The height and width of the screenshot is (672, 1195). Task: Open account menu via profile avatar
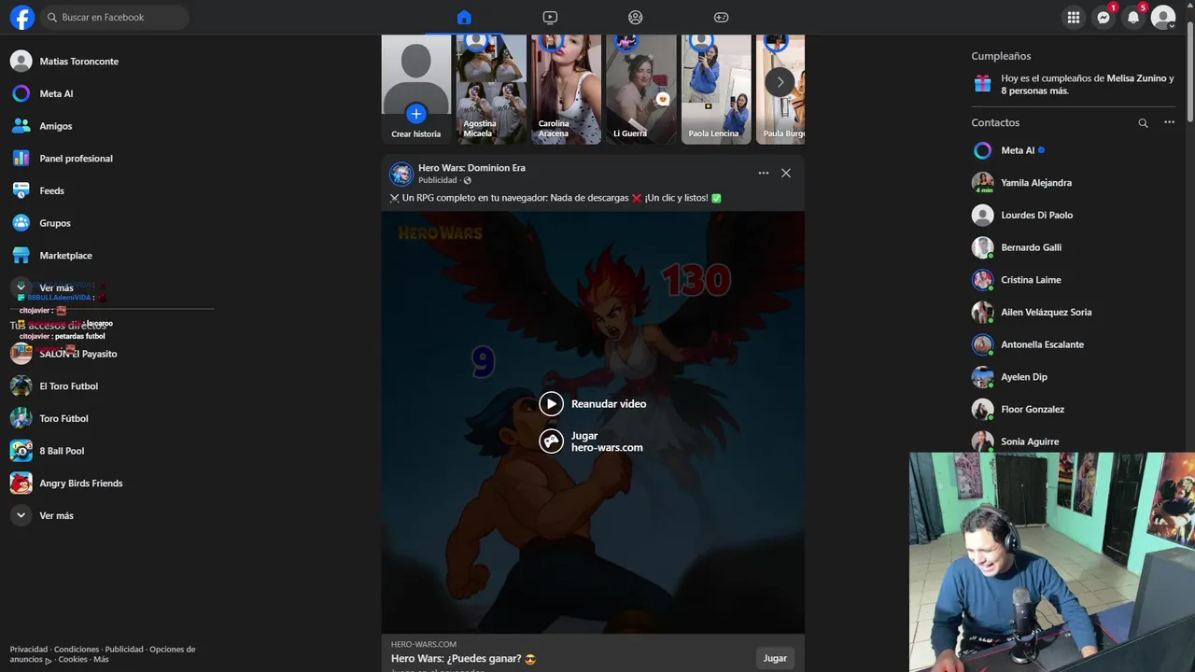point(1163,17)
